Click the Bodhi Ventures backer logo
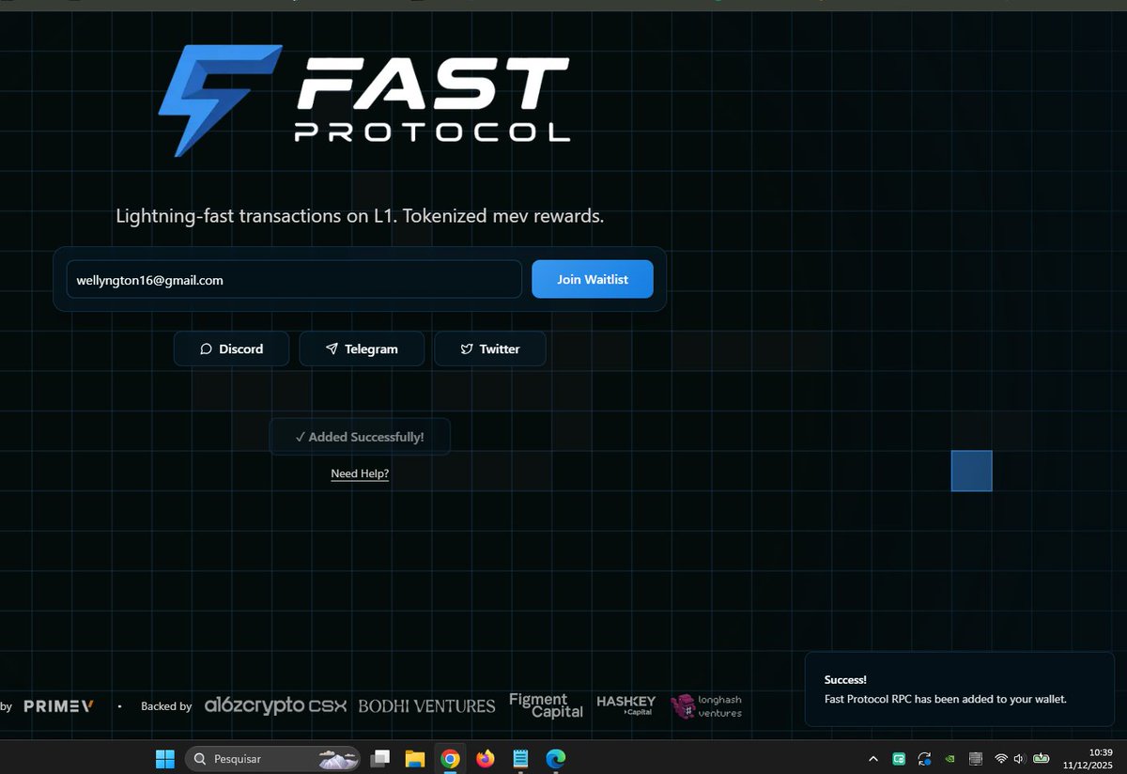1127x774 pixels. tap(426, 705)
